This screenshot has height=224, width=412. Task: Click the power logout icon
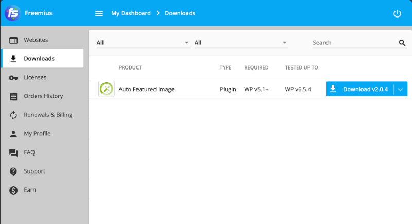point(397,13)
